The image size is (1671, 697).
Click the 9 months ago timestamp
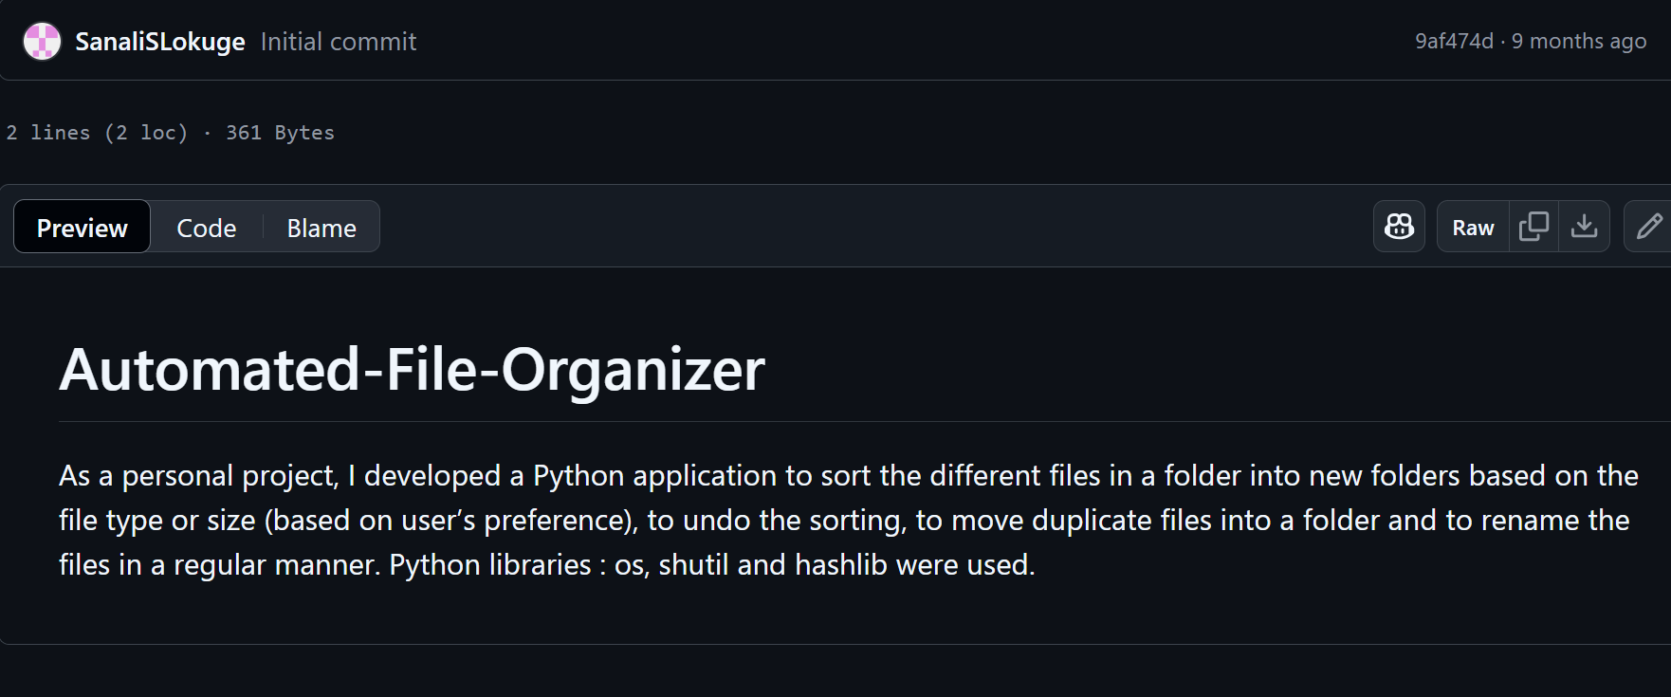tap(1580, 41)
